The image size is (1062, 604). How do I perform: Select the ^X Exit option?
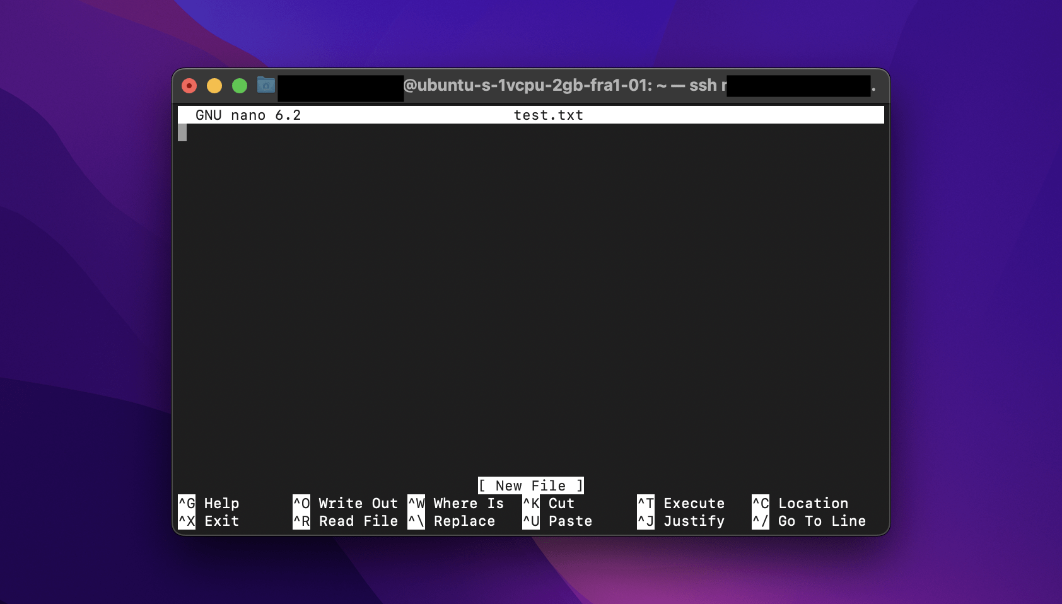coord(209,521)
